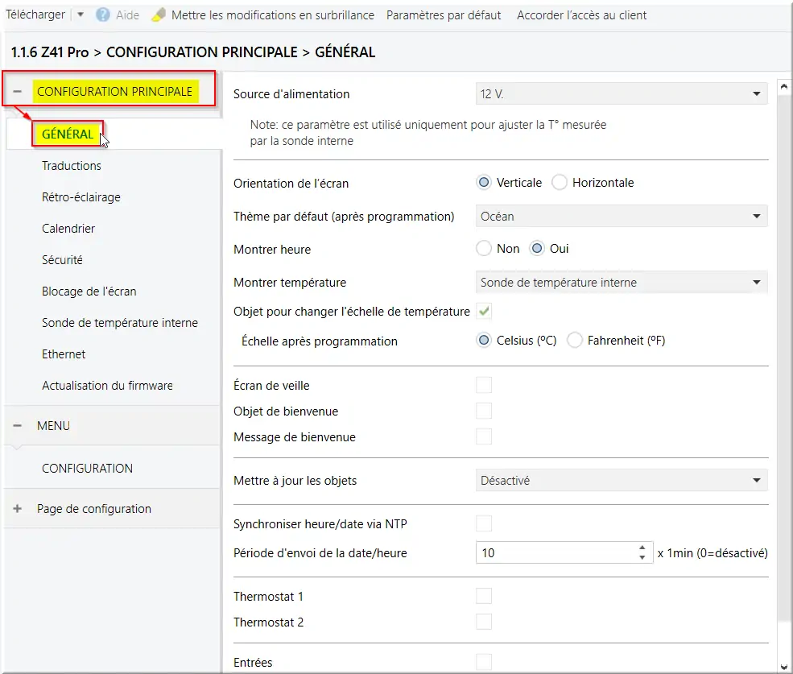Screen dimensions: 793x674
Task: Select Non for Montrer heure
Action: click(484, 249)
